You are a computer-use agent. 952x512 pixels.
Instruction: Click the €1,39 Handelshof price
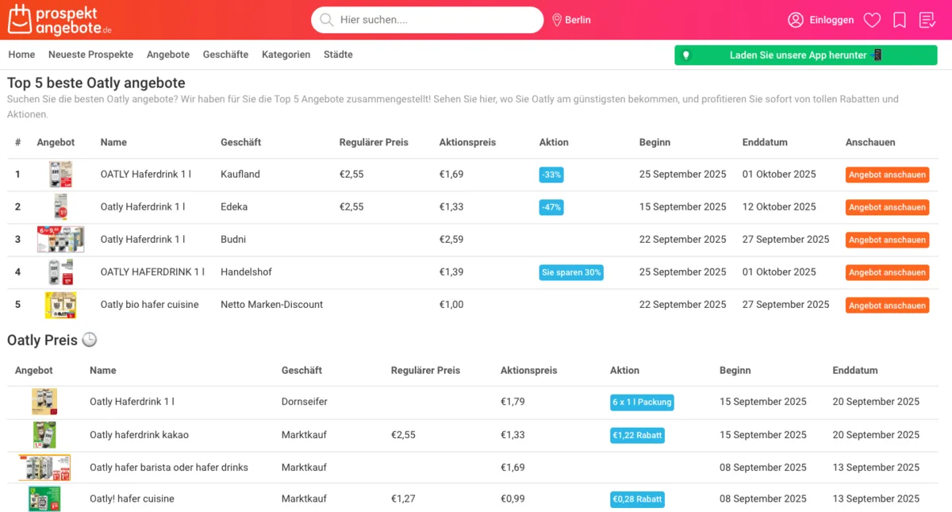pos(451,271)
